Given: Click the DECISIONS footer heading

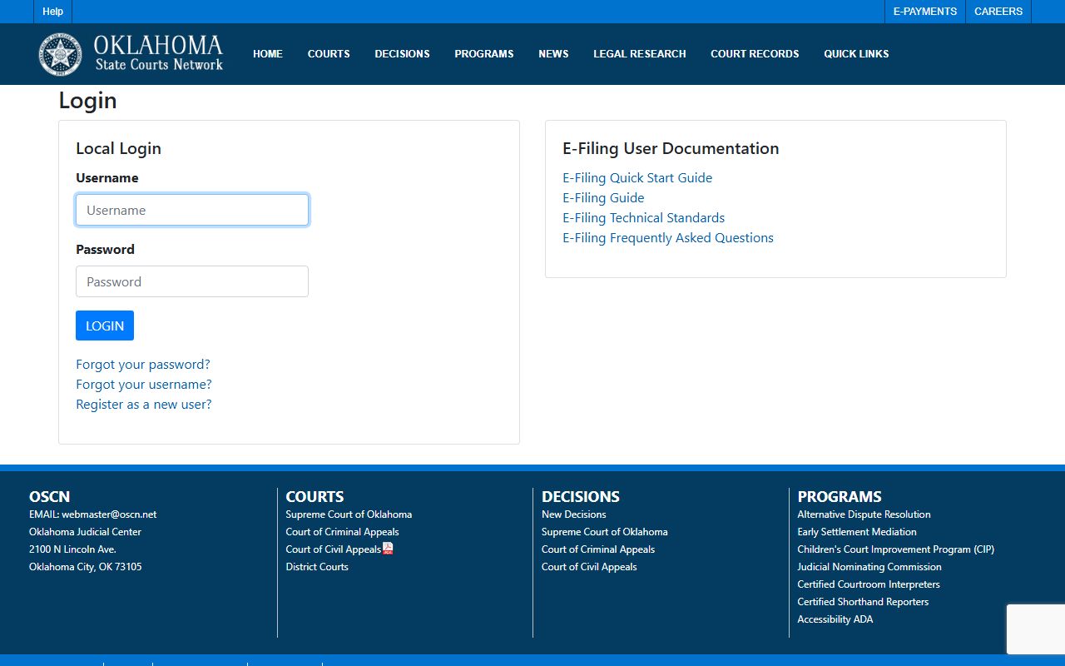Looking at the screenshot, I should (x=581, y=497).
